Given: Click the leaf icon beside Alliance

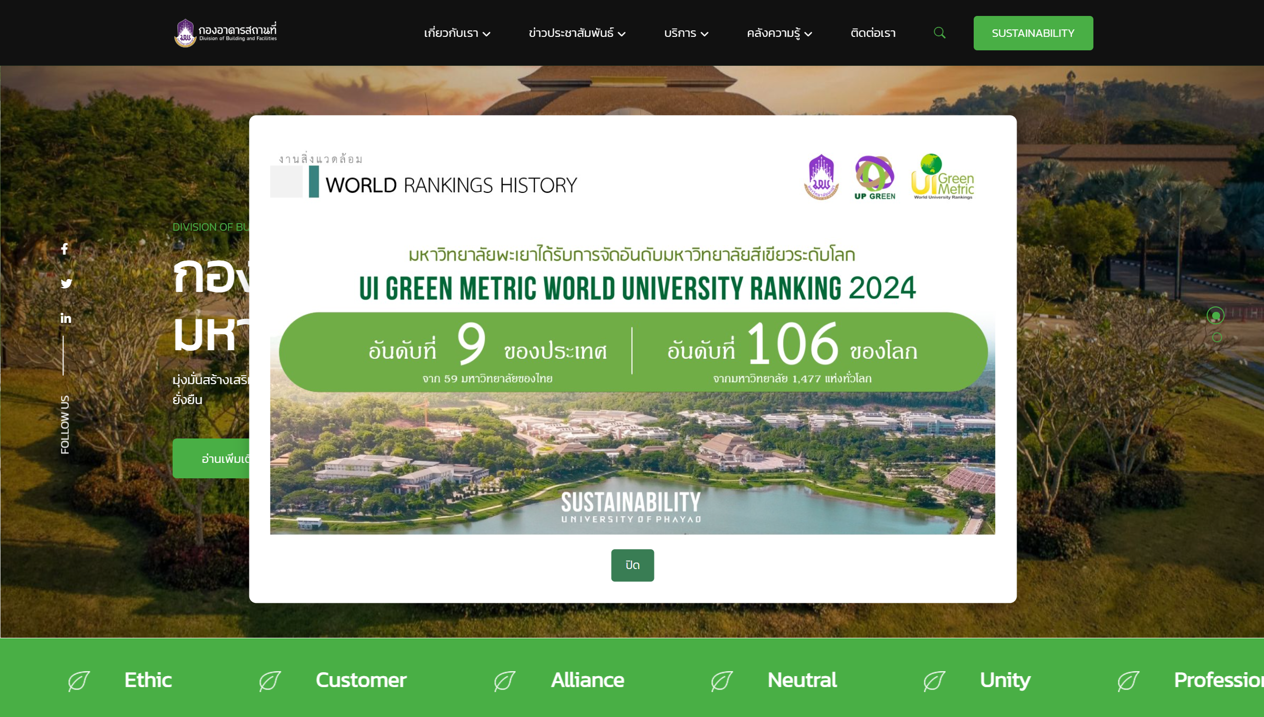Looking at the screenshot, I should click(x=504, y=681).
